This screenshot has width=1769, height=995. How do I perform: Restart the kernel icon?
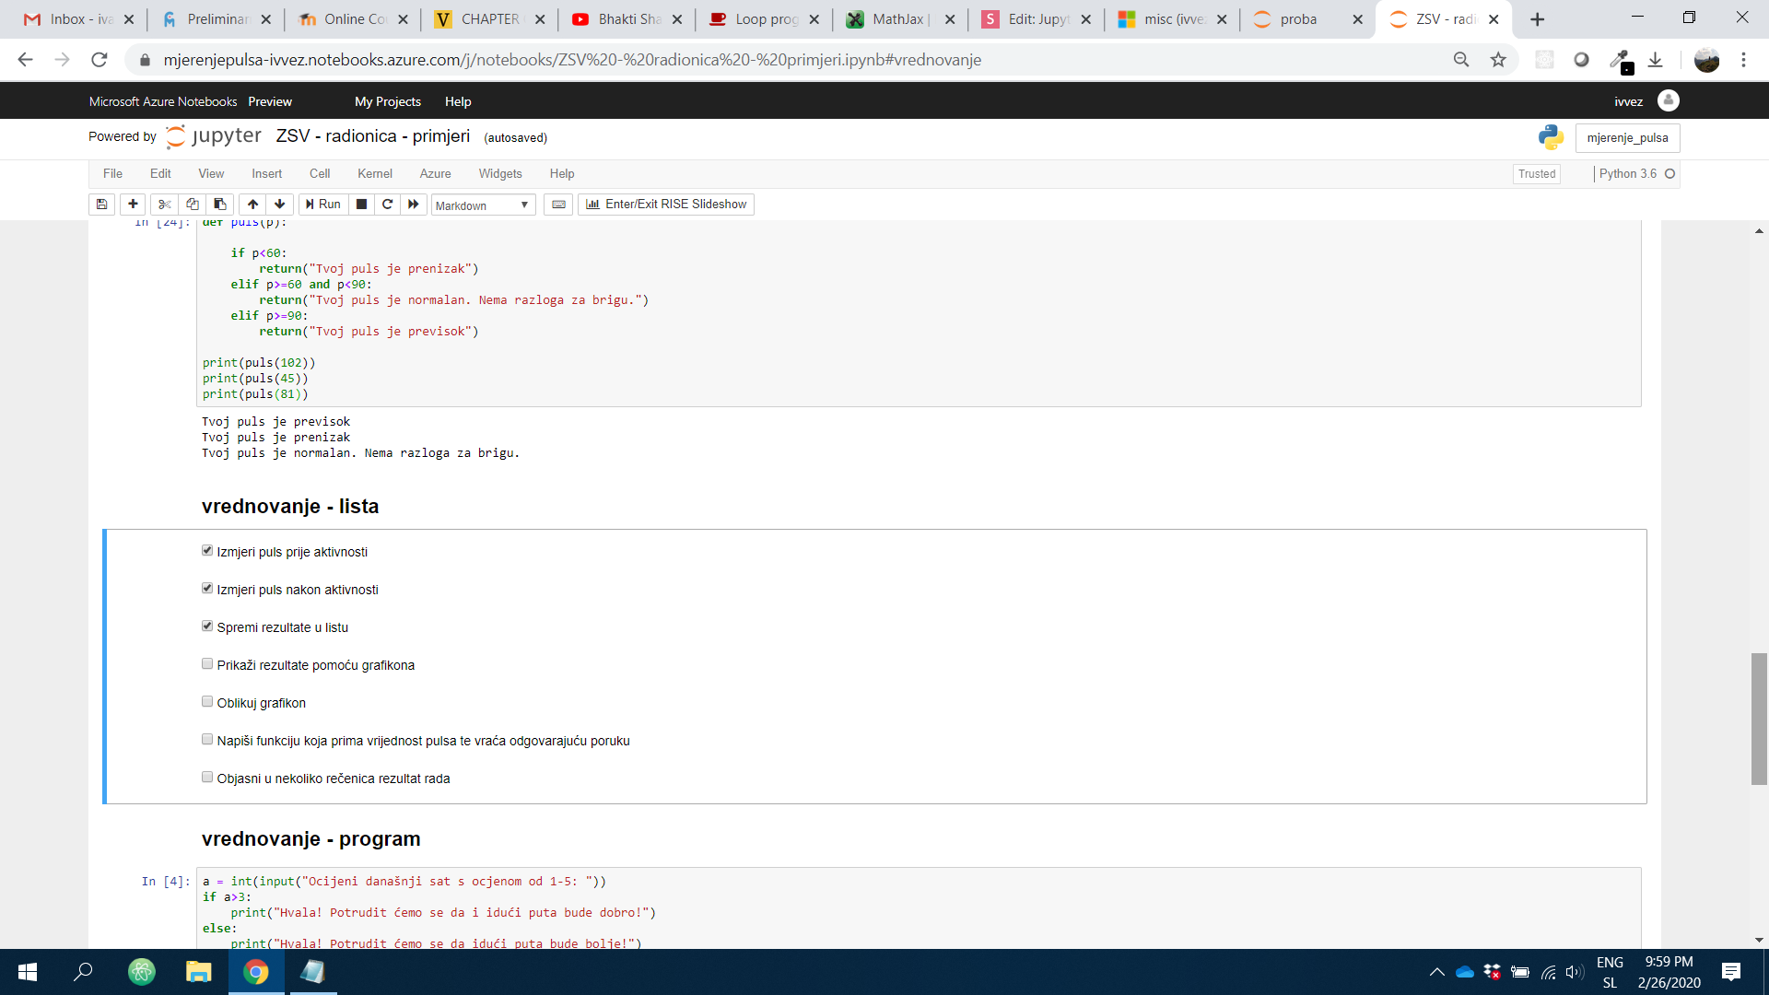388,205
